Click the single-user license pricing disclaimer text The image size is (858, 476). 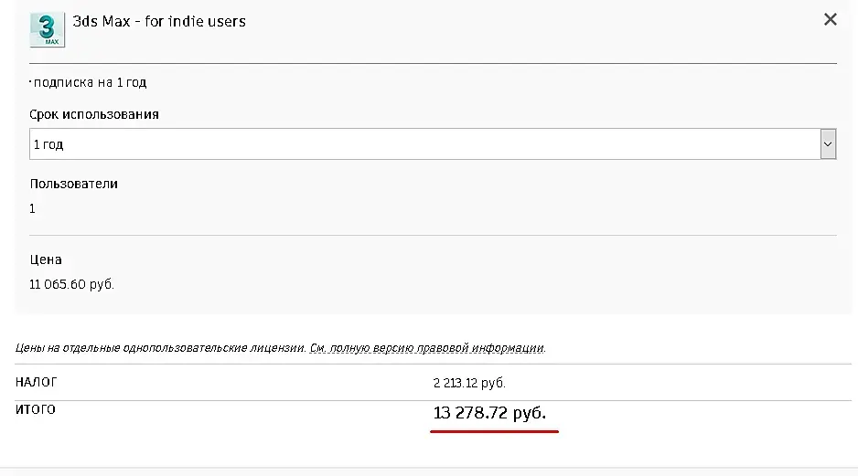160,348
